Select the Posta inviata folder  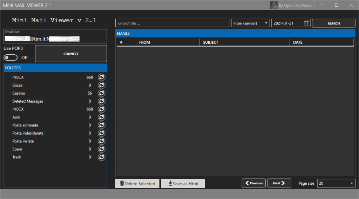pos(23,141)
